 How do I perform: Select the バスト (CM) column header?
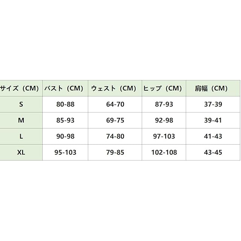pos(65,88)
